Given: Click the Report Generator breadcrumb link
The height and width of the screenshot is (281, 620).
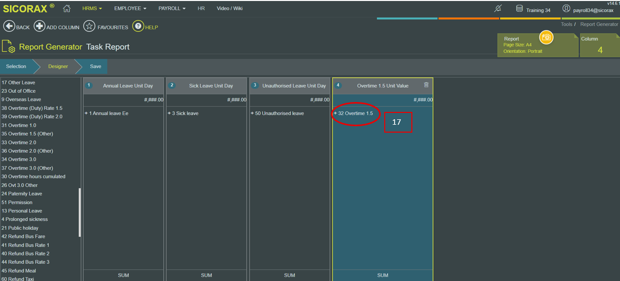Looking at the screenshot, I should coord(599,24).
